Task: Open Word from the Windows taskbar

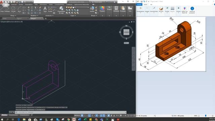Action: 79,119
